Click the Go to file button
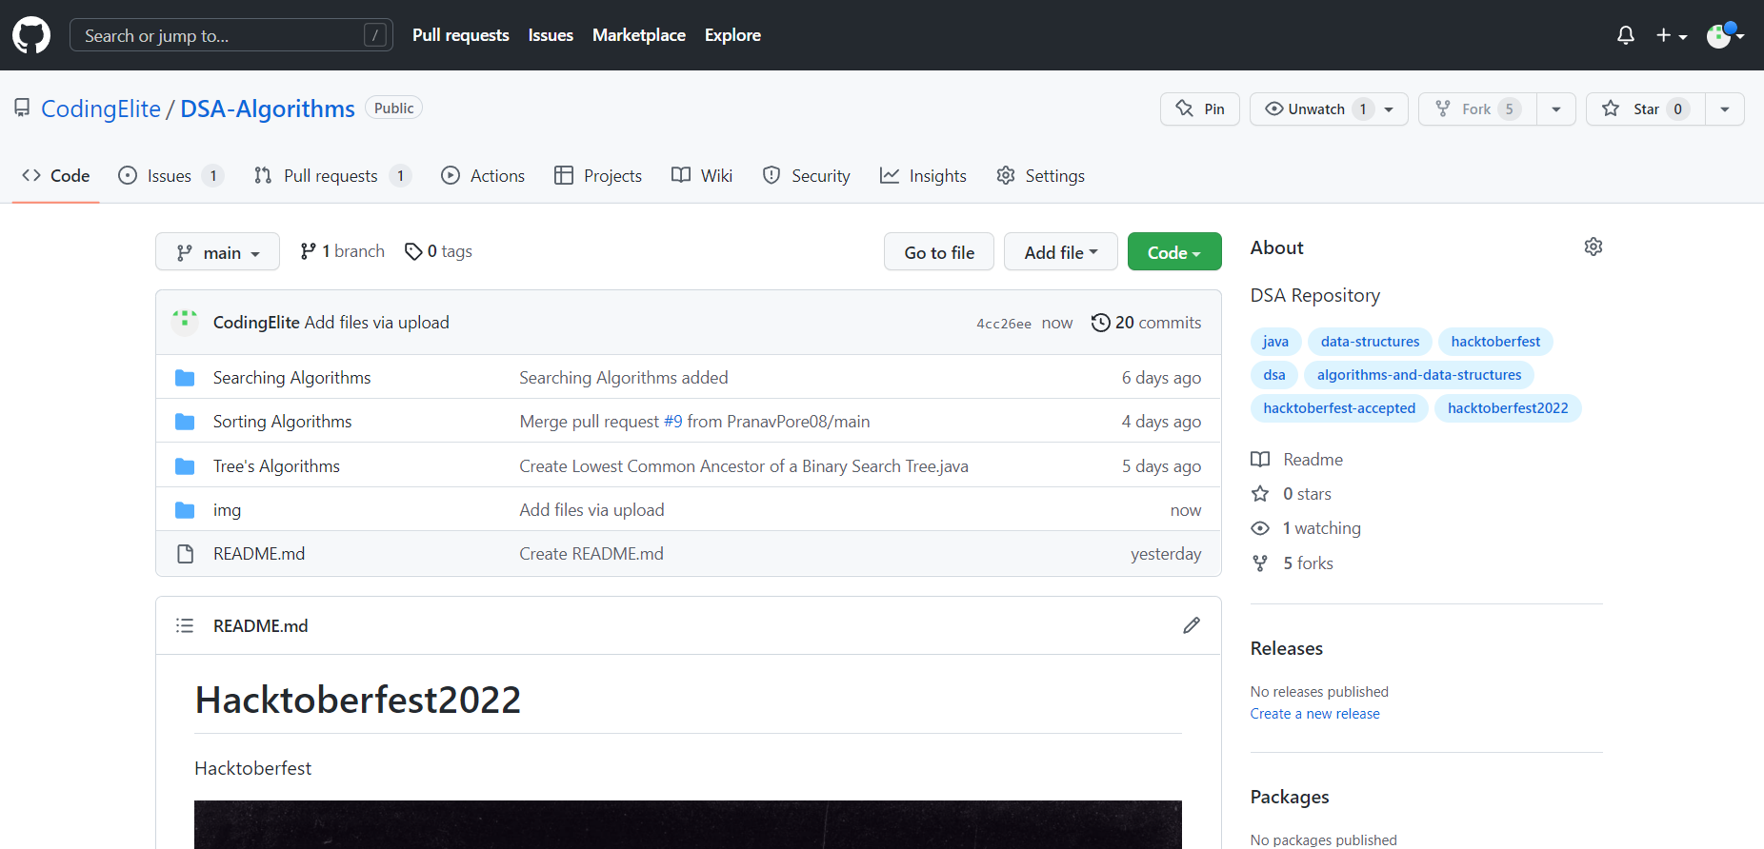This screenshot has width=1764, height=849. tap(939, 252)
